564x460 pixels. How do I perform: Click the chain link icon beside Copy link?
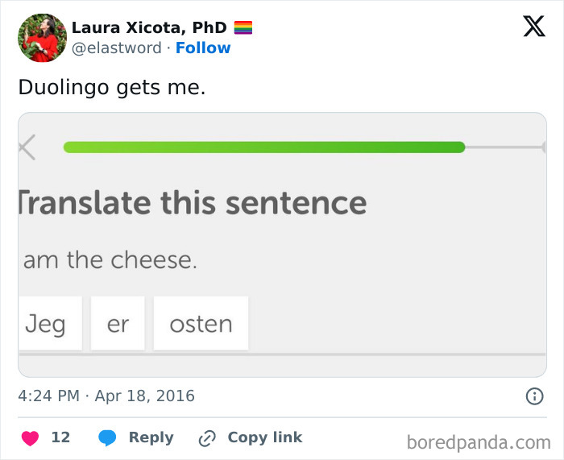[207, 438]
